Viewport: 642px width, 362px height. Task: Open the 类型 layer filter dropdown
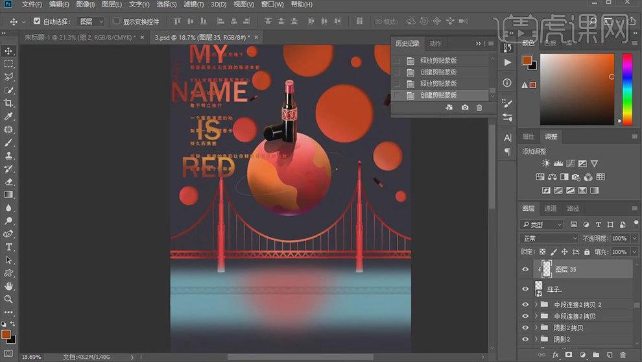(x=541, y=224)
